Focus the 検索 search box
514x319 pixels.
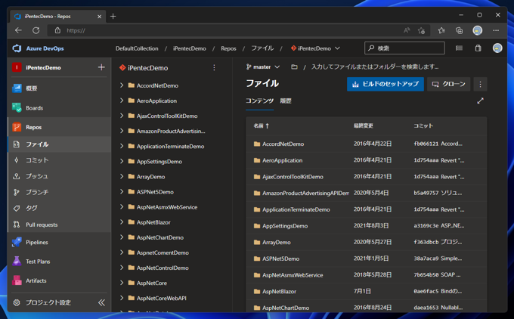click(x=404, y=48)
